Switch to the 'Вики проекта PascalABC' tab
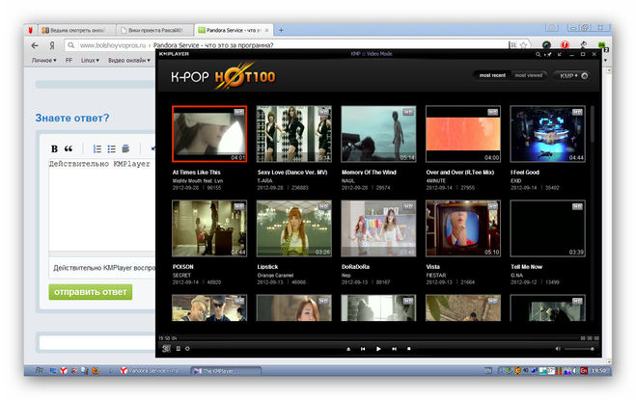Image resolution: width=636 pixels, height=400 pixels. coord(155,30)
